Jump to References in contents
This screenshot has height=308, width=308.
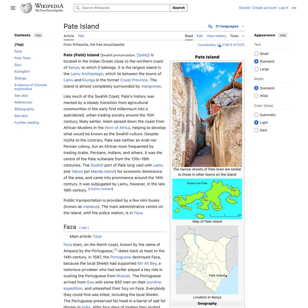[23, 102]
